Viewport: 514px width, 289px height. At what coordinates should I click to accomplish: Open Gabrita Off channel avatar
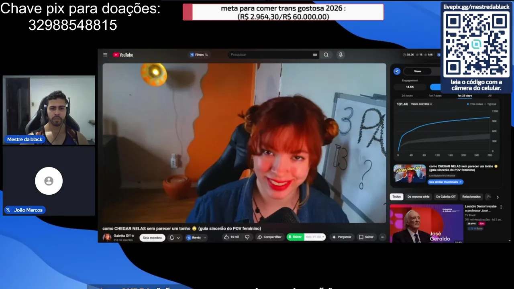pos(107,237)
